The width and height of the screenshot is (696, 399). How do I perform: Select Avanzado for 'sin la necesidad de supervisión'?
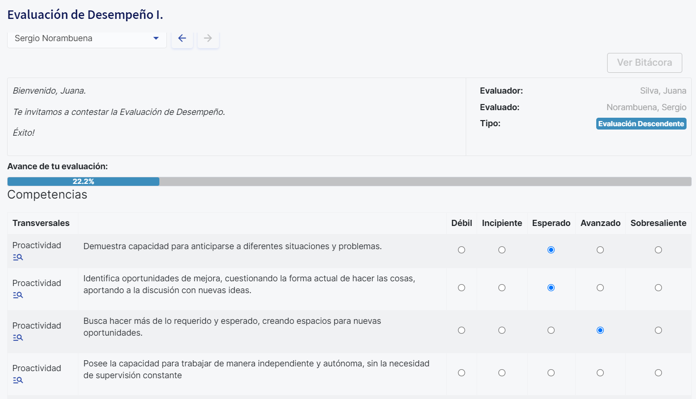click(x=600, y=373)
